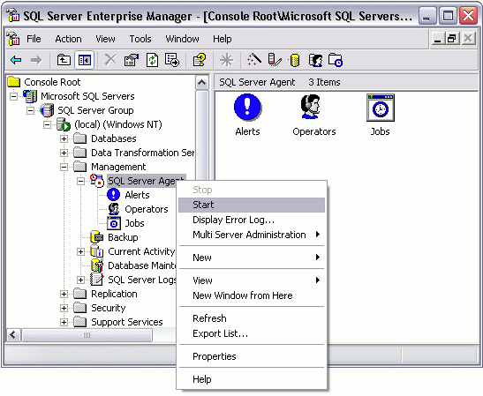
Task: Open the Help menu in menu bar
Action: click(x=223, y=39)
